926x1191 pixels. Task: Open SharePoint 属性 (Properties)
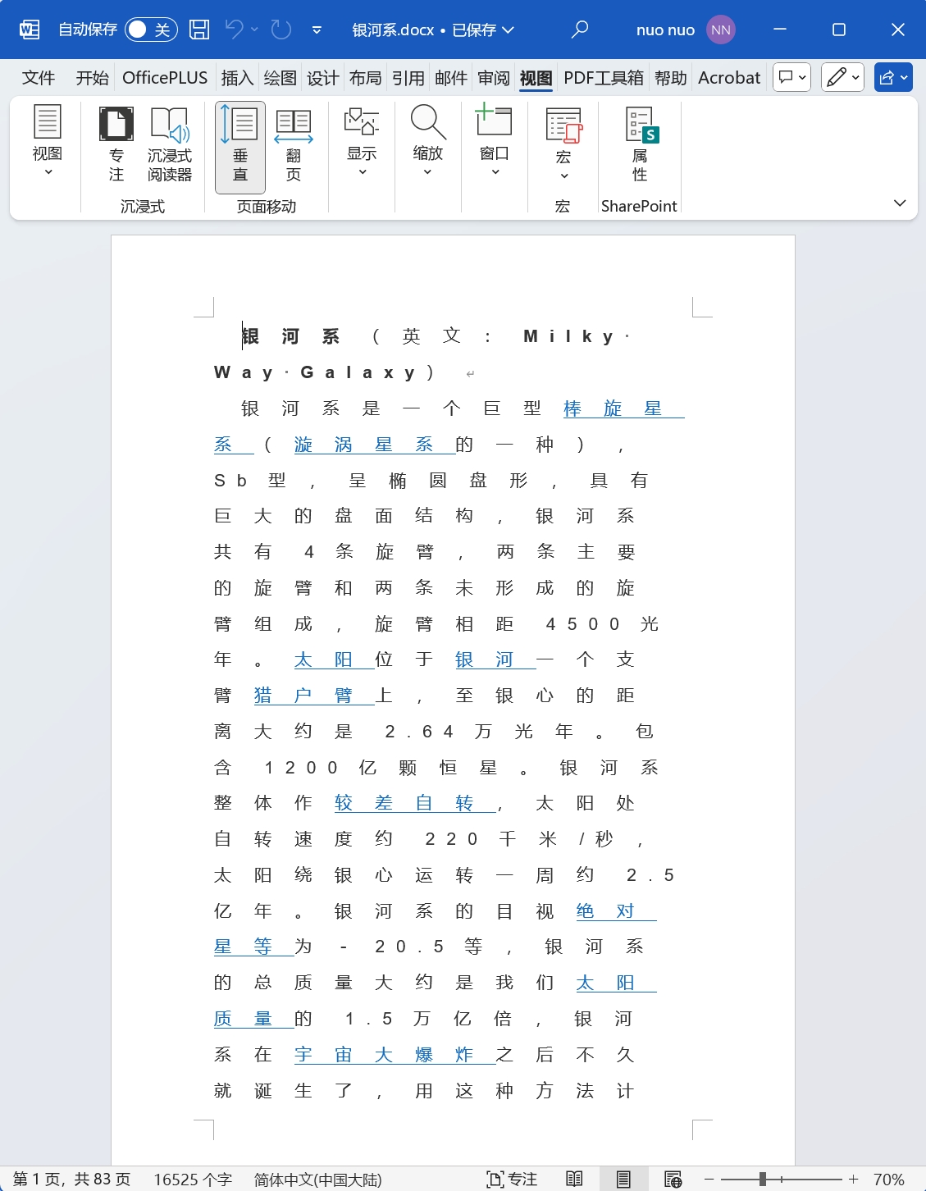[x=639, y=148]
